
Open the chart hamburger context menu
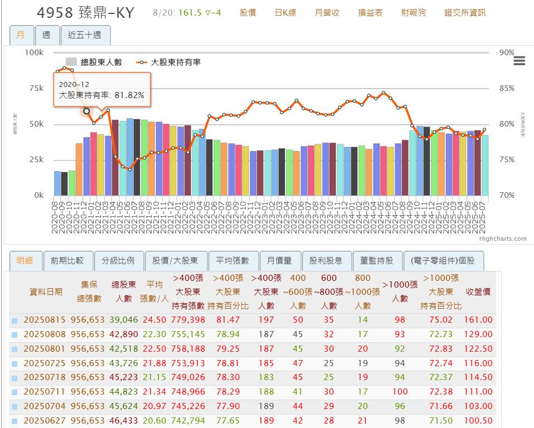tap(518, 61)
